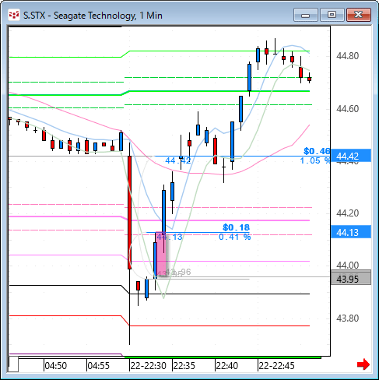Click the 22-22:45 time axis label
Screen dimensions: 379x380
pos(276,365)
